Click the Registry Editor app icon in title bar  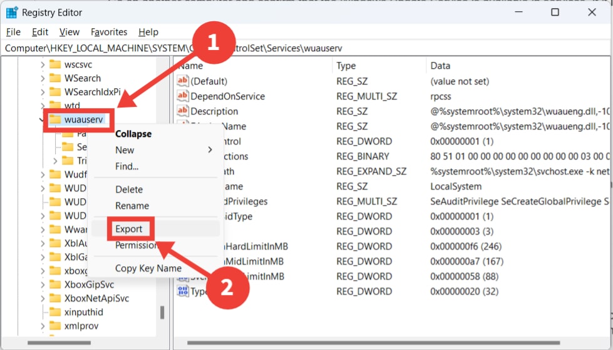click(x=12, y=12)
